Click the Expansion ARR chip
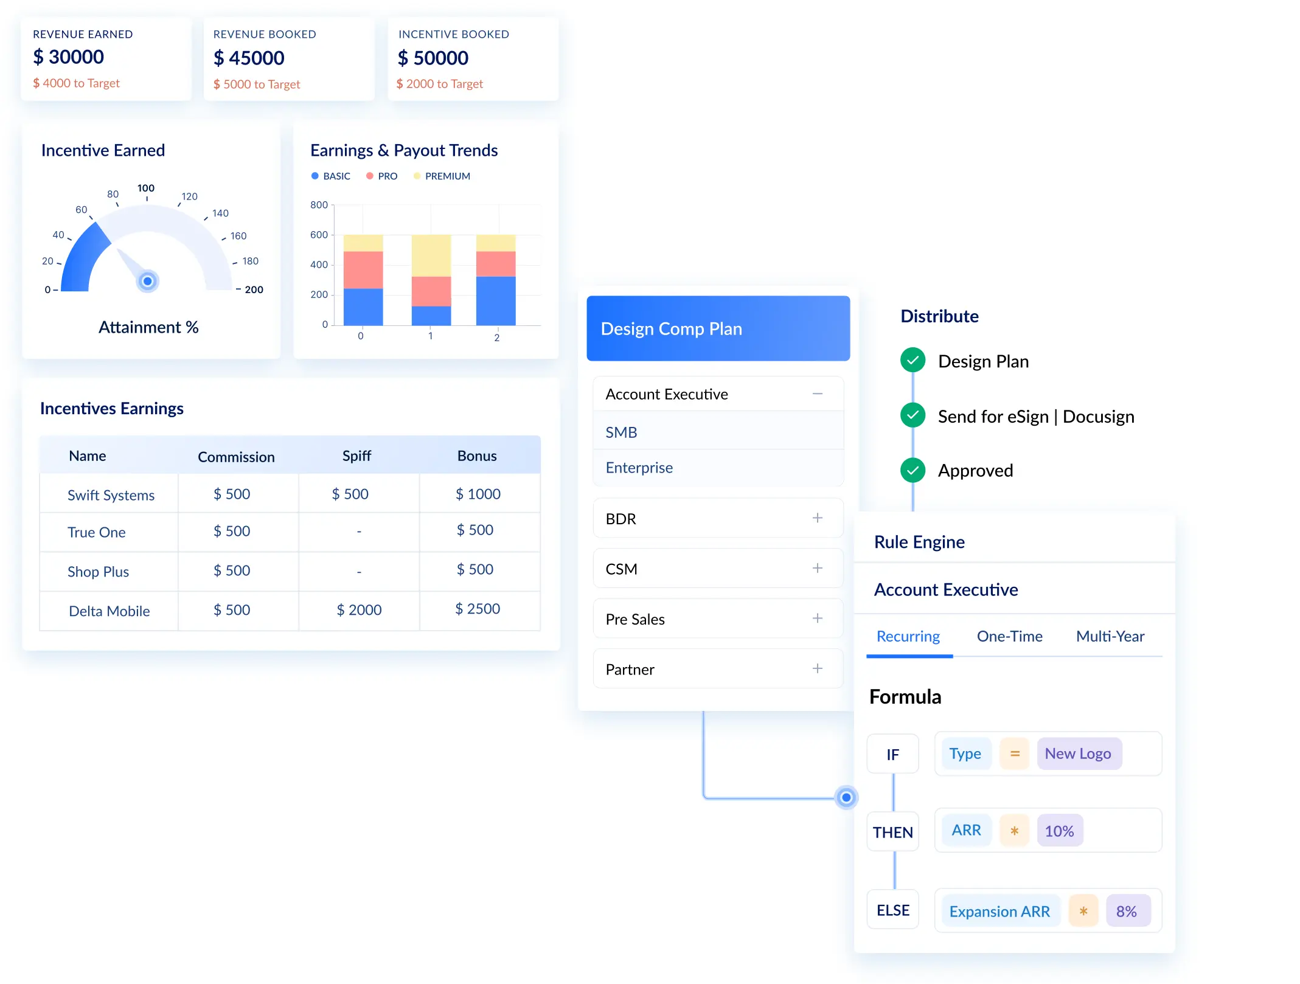 (1000, 911)
